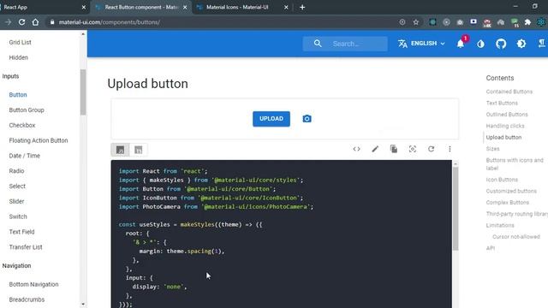Open ENGLISH language dropdown
This screenshot has height=308, width=548.
point(421,44)
